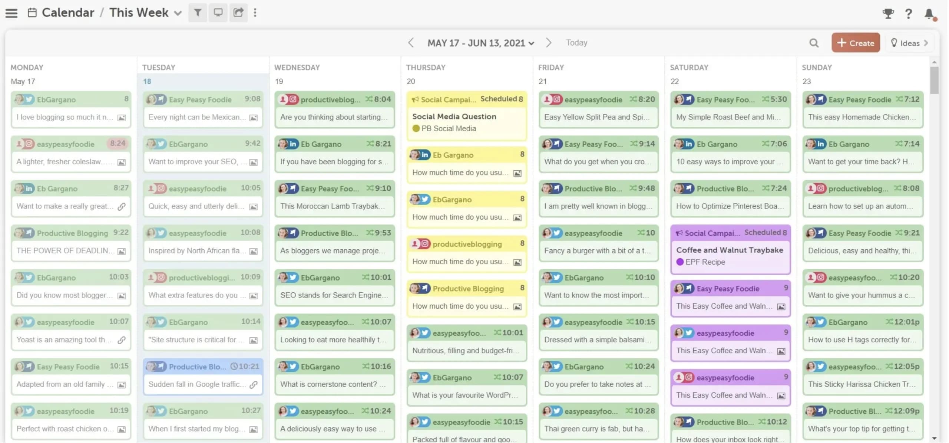Go to previous date range arrow
This screenshot has width=949, height=443.
(x=411, y=42)
